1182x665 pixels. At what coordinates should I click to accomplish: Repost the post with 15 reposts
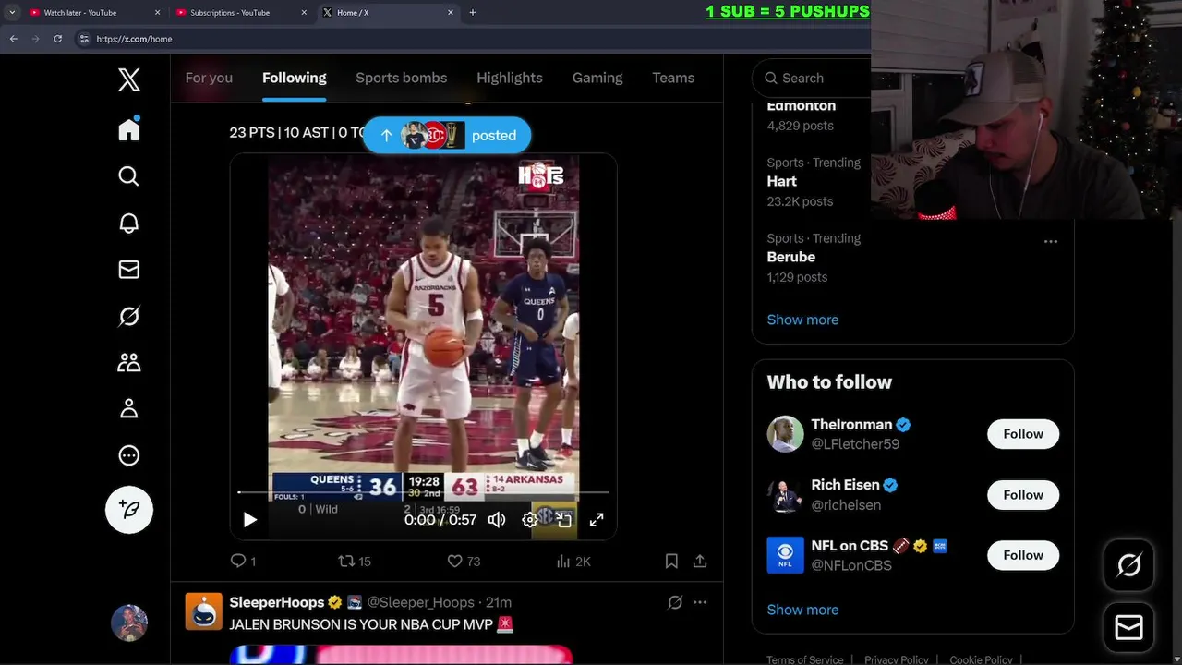(355, 561)
